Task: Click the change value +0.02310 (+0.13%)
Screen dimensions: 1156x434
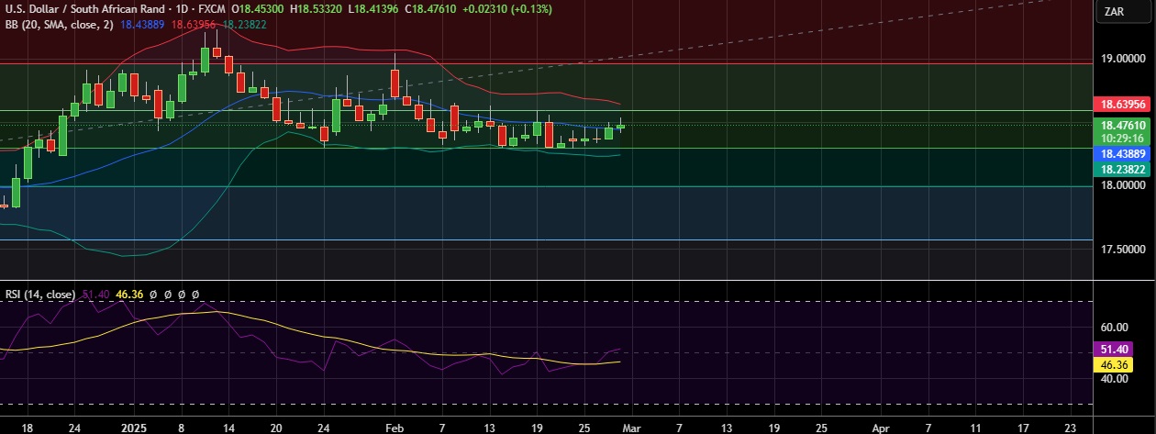Action: [506, 8]
